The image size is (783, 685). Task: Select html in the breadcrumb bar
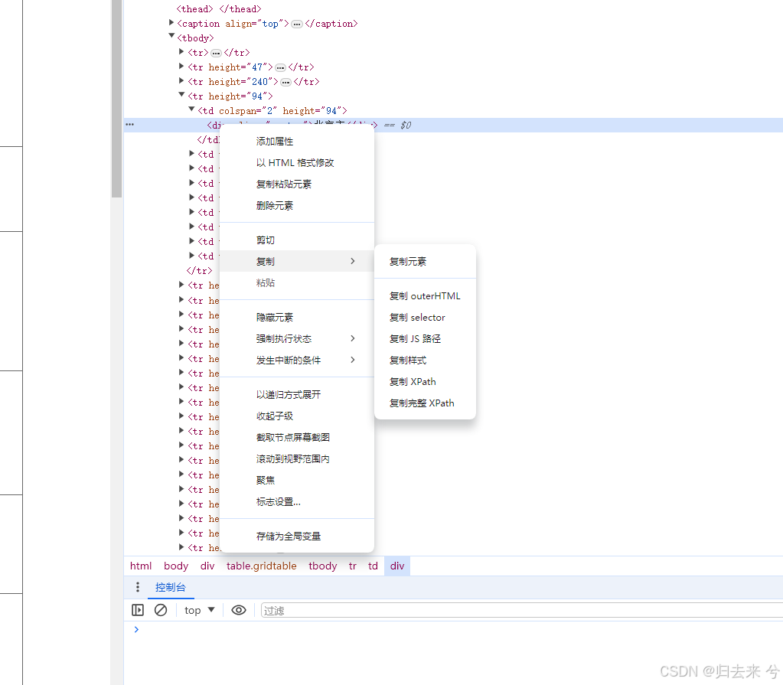click(141, 566)
